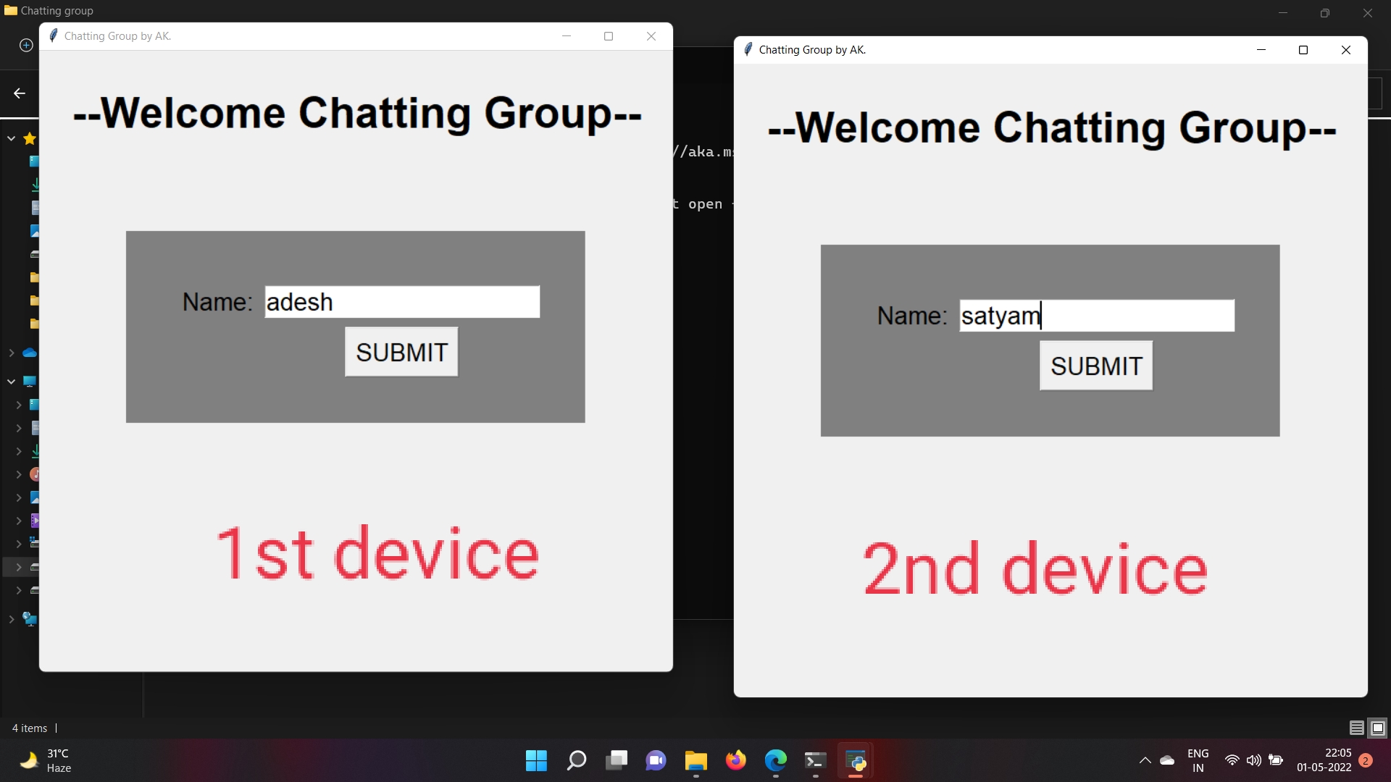1391x782 pixels.
Task: Open Windows Terminal from the taskbar
Action: coord(815,760)
